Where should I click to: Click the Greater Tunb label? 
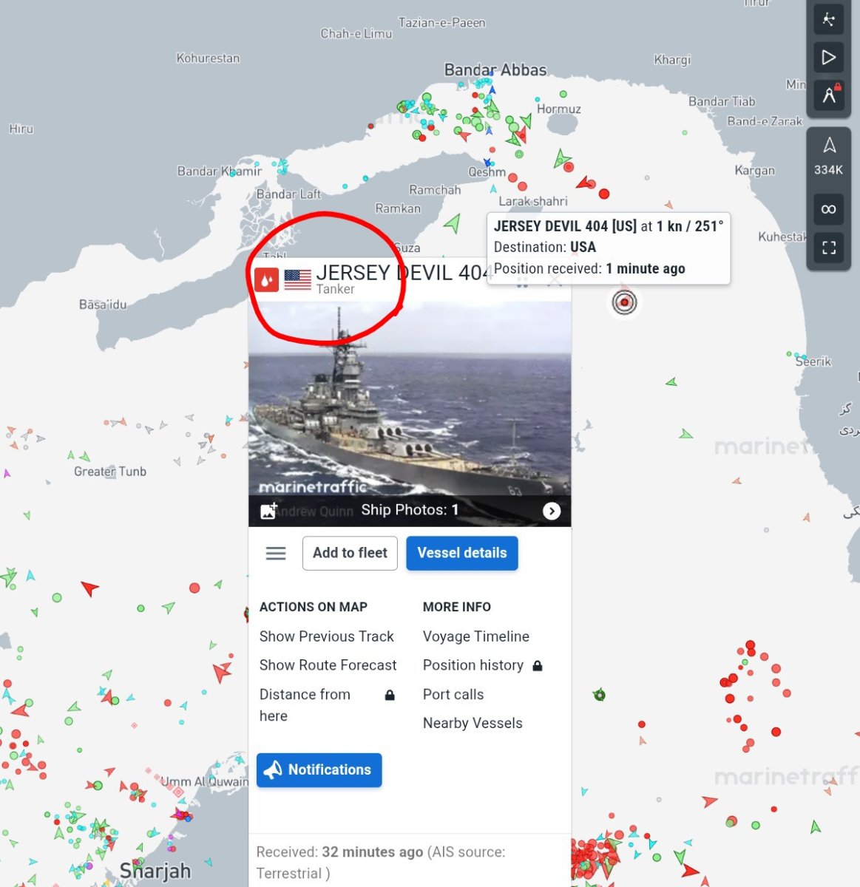tap(110, 472)
